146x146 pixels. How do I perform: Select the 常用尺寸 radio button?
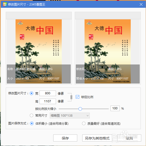coord(31,115)
